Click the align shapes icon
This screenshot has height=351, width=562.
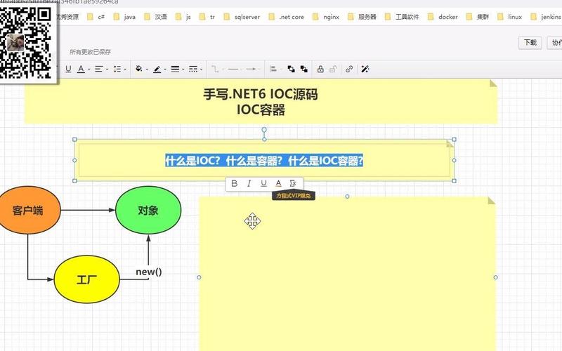coord(273,69)
